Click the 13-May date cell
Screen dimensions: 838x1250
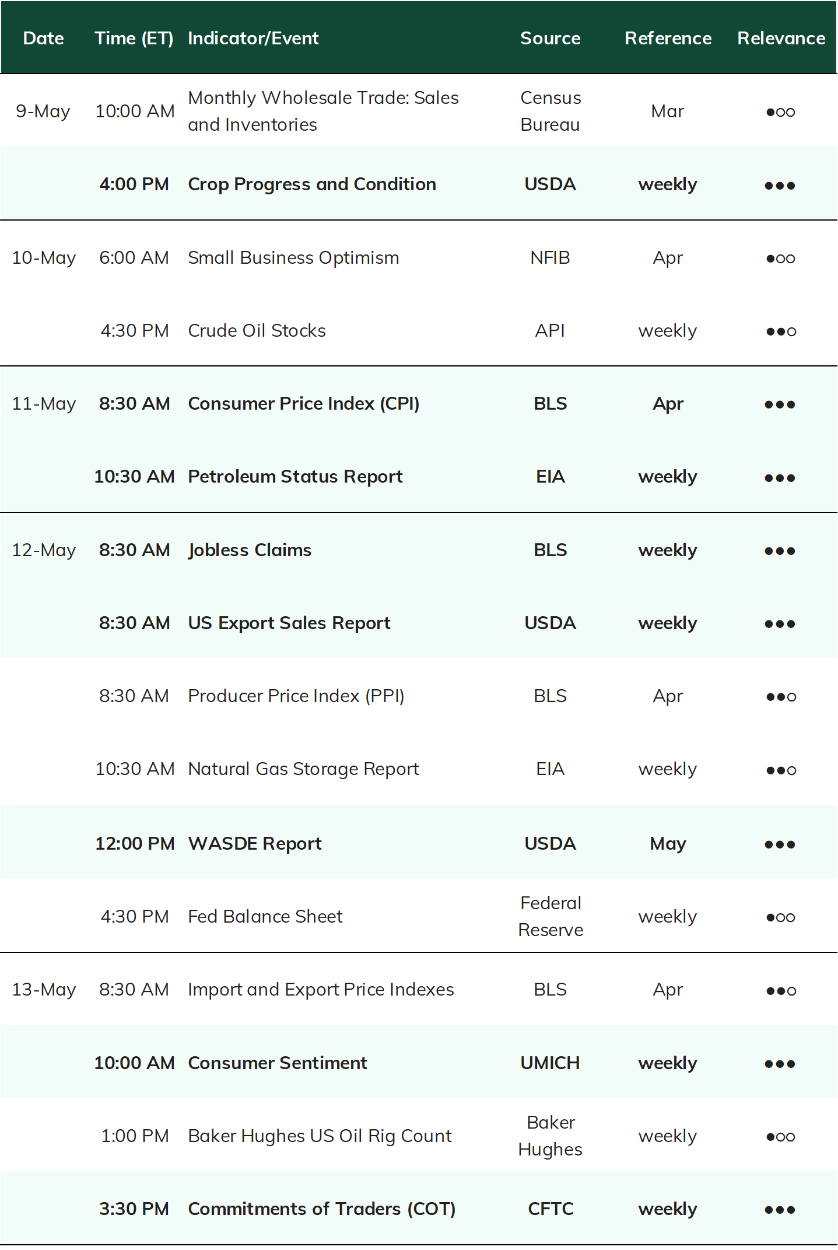coord(44,990)
